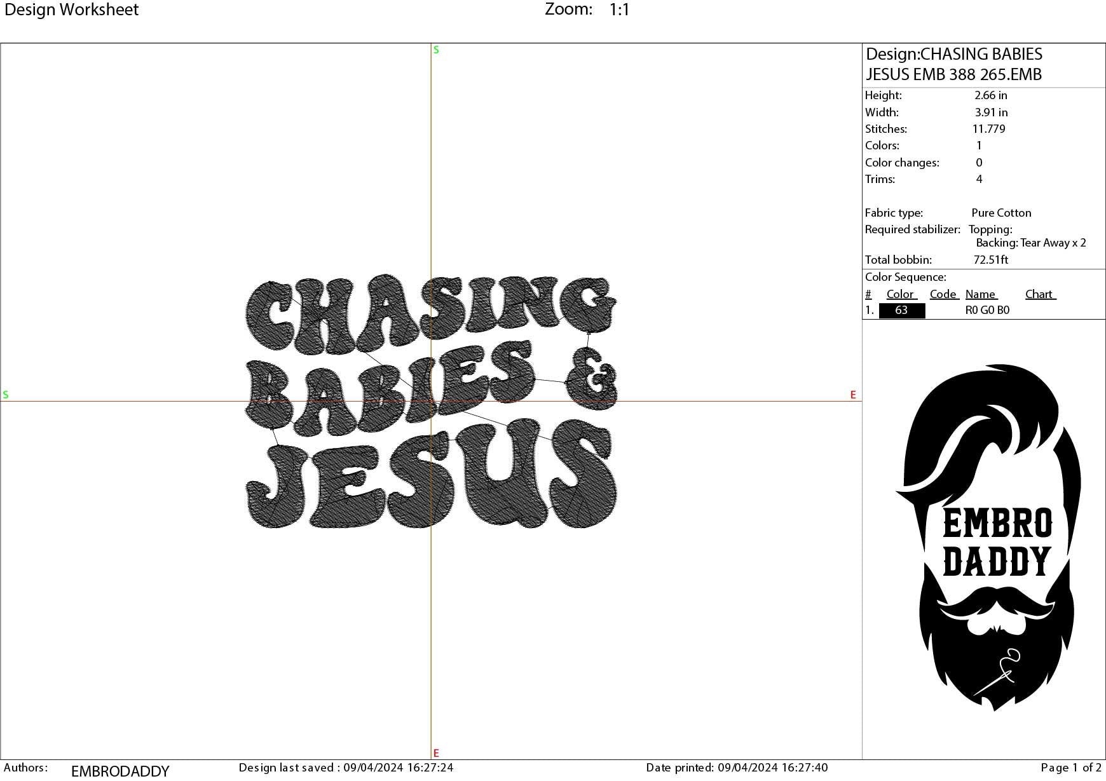Click the Name column header

(981, 294)
